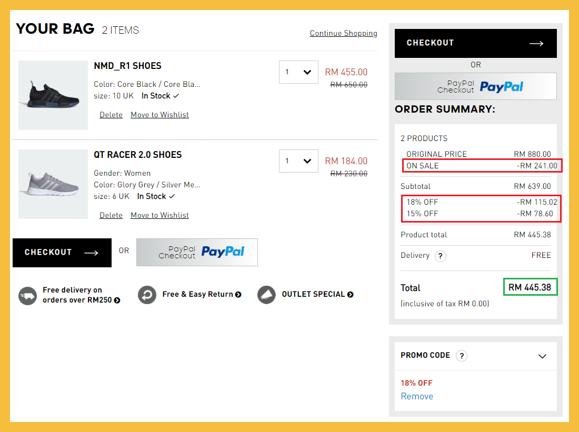This screenshot has height=432, width=579.
Task: Open the NMD_R1 black shoe thumbnail
Action: 53,95
